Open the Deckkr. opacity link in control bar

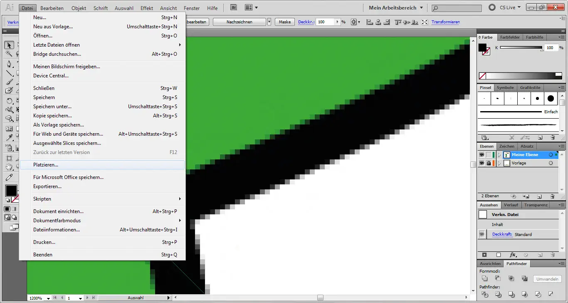tap(306, 22)
